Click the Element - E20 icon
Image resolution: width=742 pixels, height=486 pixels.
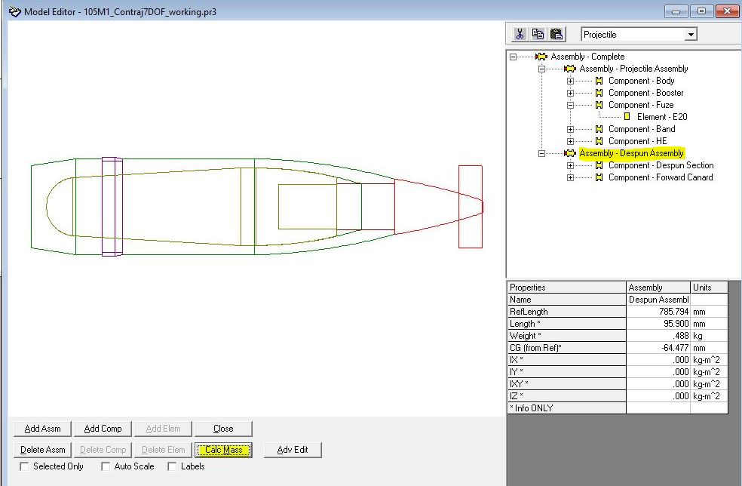click(627, 117)
